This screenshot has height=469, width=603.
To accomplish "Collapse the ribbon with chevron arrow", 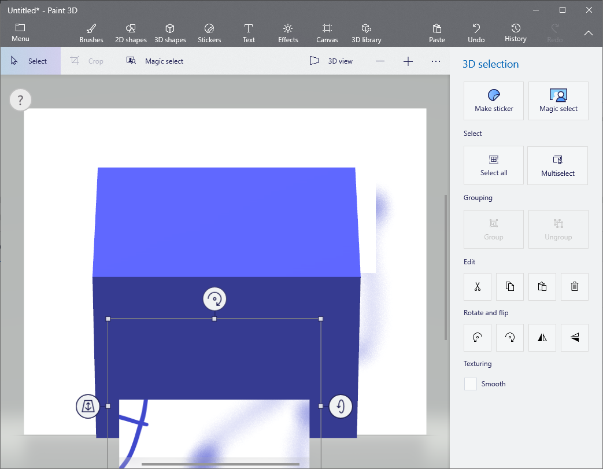I will click(589, 34).
